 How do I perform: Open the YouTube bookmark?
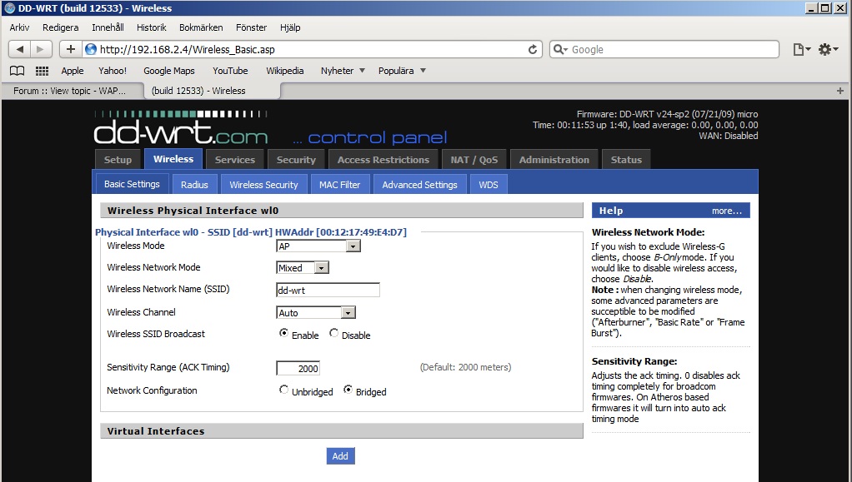230,71
